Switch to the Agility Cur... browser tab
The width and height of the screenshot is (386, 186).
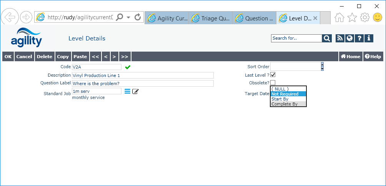(x=167, y=18)
